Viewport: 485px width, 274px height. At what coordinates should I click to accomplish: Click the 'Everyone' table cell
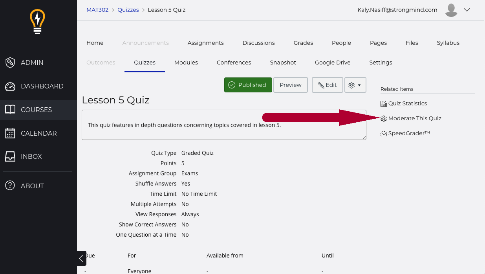tap(139, 271)
